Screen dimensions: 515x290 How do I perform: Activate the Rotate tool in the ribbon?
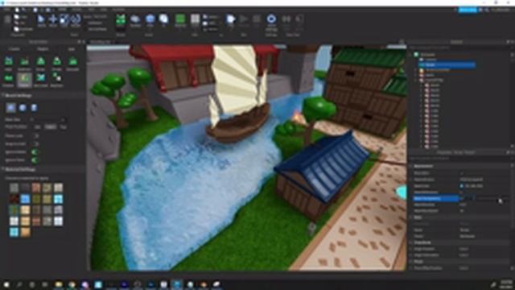tap(76, 21)
